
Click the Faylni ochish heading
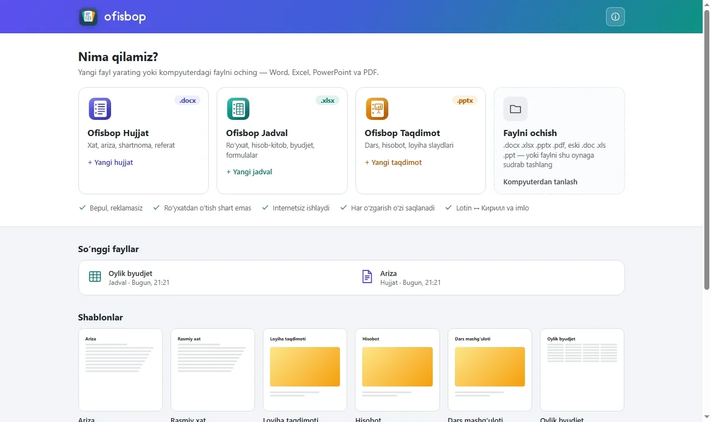tap(530, 133)
